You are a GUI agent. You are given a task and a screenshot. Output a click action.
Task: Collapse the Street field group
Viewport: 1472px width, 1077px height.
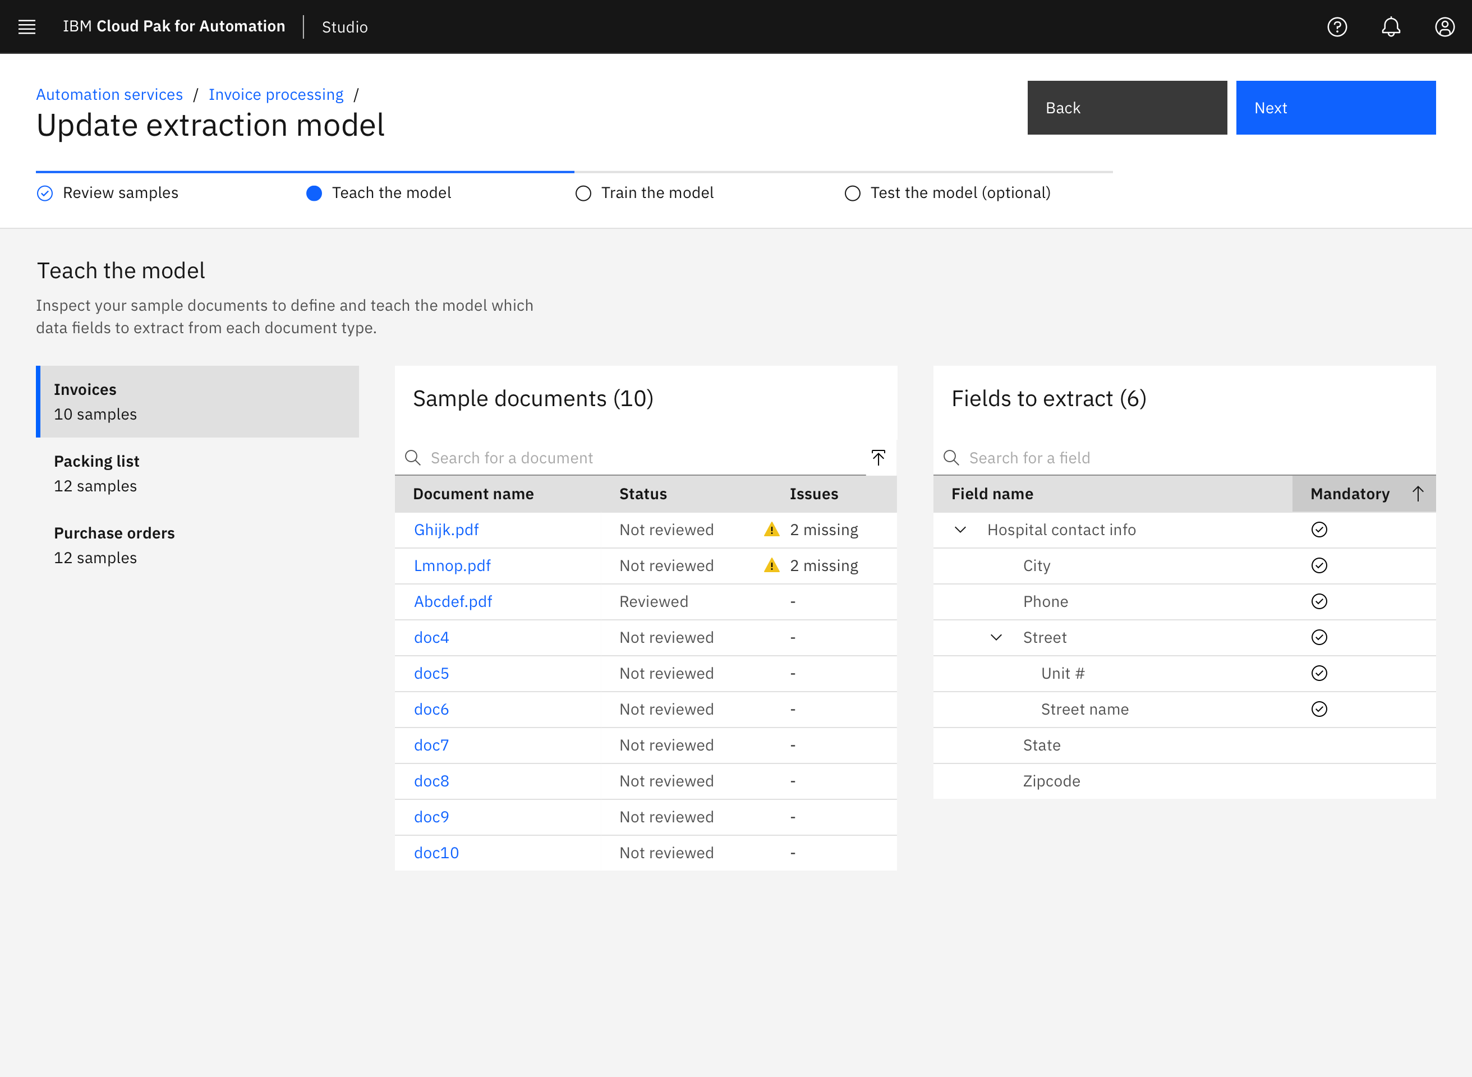tap(996, 637)
